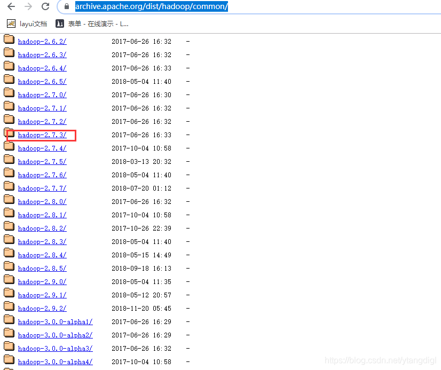
Task: Open the hadoop-2.7.2/ directory link
Action: coord(42,122)
